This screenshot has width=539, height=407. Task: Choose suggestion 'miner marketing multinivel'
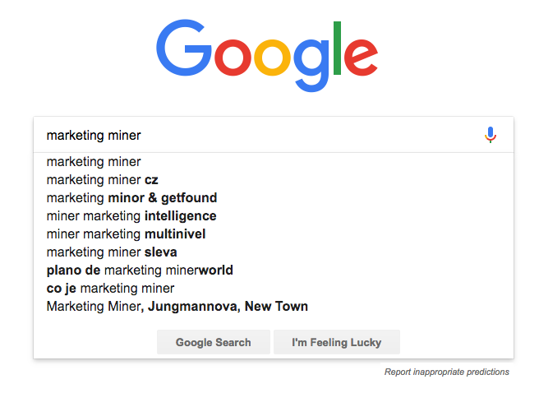click(274, 234)
